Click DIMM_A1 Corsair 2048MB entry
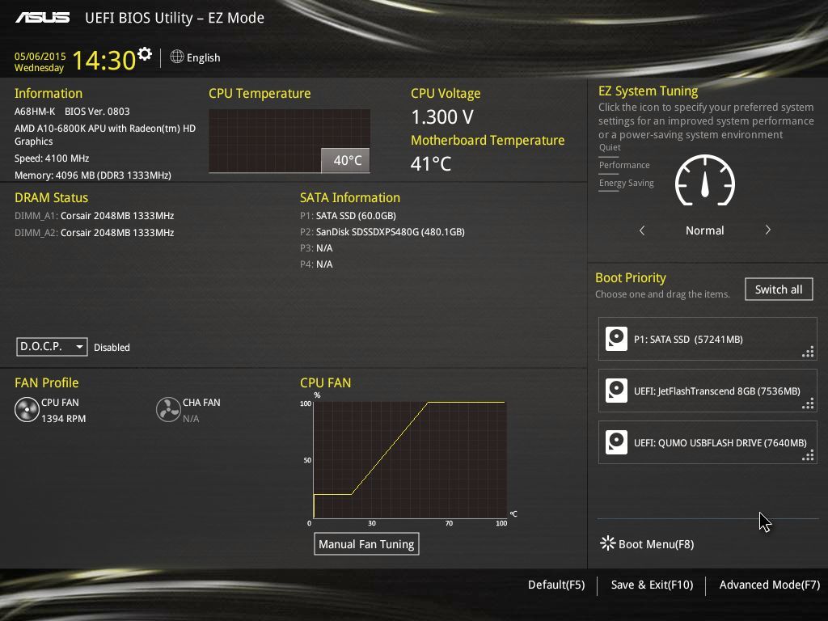828x621 pixels. click(94, 215)
